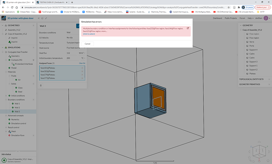Reload the page in the browser

pyautogui.click(x=12, y=7)
